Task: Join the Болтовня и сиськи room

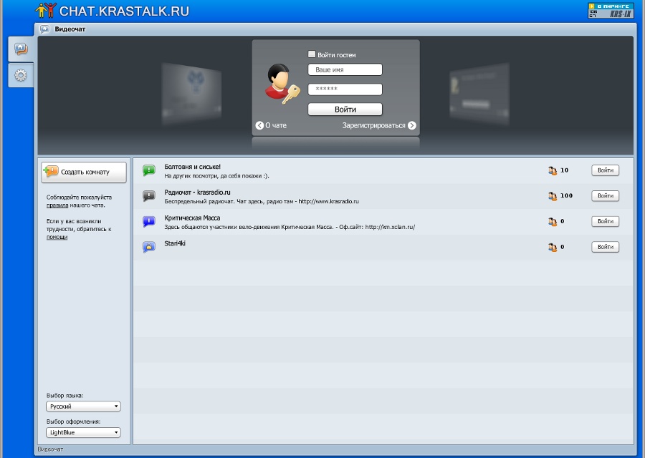Action: 605,170
